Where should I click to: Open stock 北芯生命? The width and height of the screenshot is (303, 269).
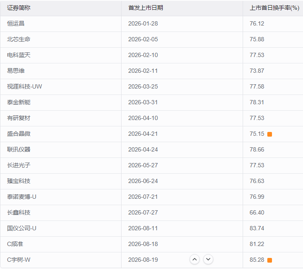pos(19,39)
